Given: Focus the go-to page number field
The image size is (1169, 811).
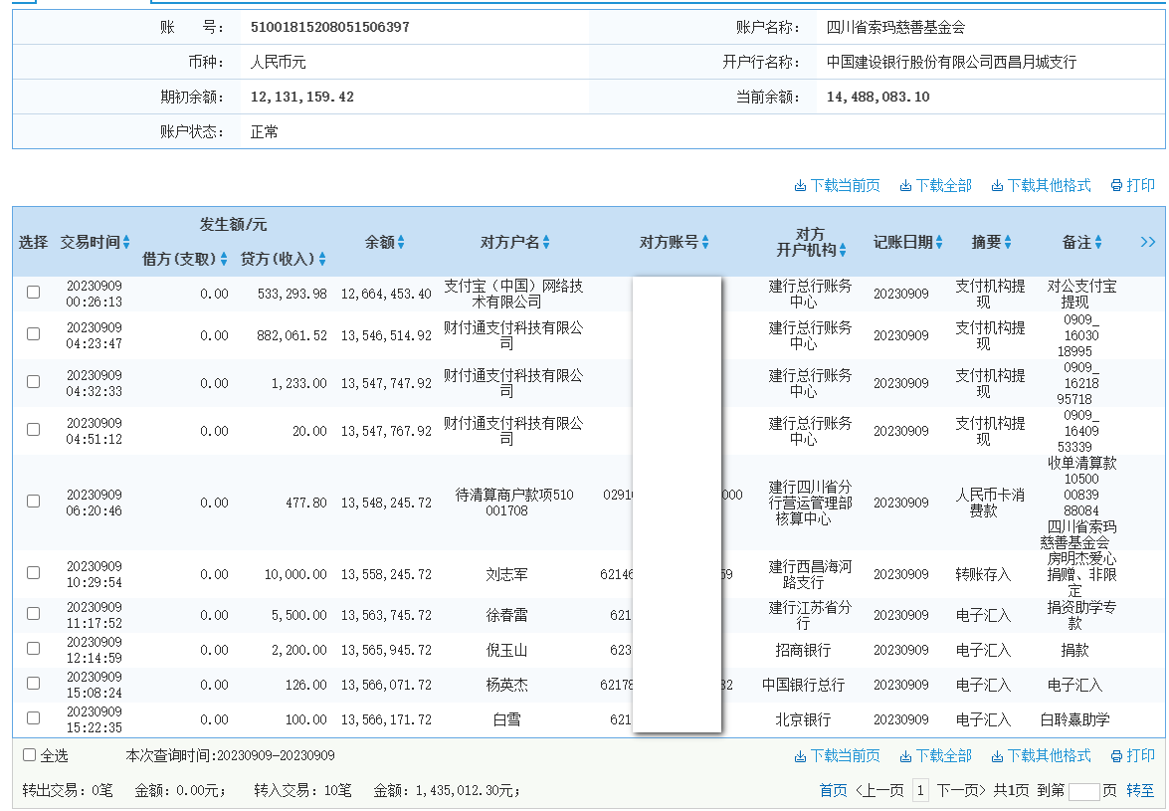Looking at the screenshot, I should click(x=1084, y=792).
